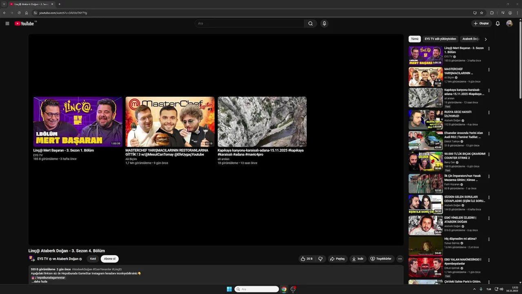Open the Windows Start menu
The image size is (522, 294).
pyautogui.click(x=229, y=289)
